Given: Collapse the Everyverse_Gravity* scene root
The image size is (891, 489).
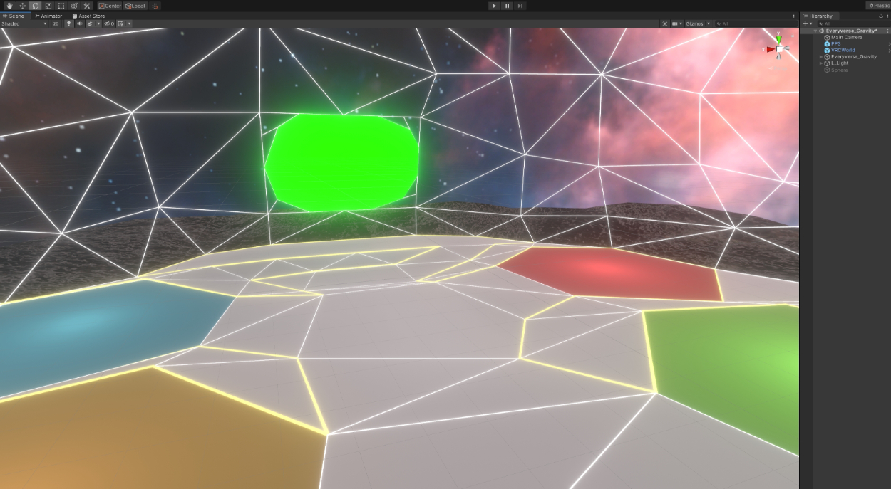Looking at the screenshot, I should [815, 31].
